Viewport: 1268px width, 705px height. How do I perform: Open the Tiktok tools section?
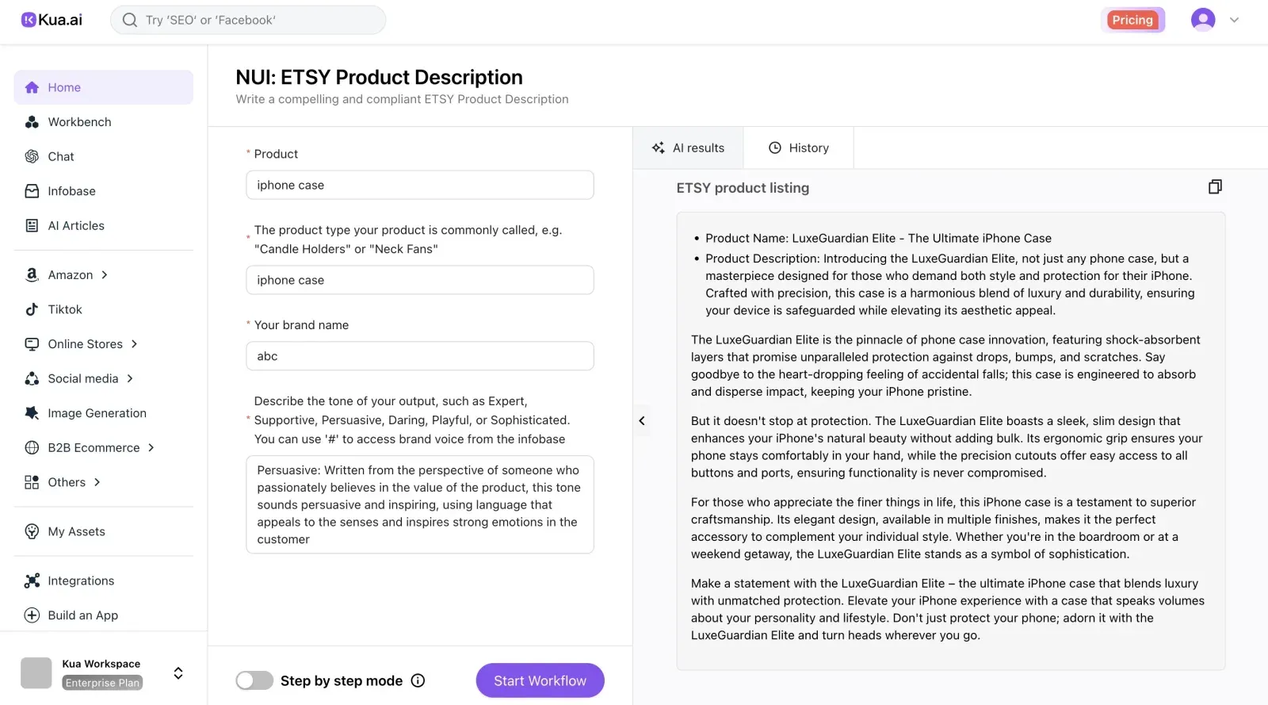click(x=64, y=309)
